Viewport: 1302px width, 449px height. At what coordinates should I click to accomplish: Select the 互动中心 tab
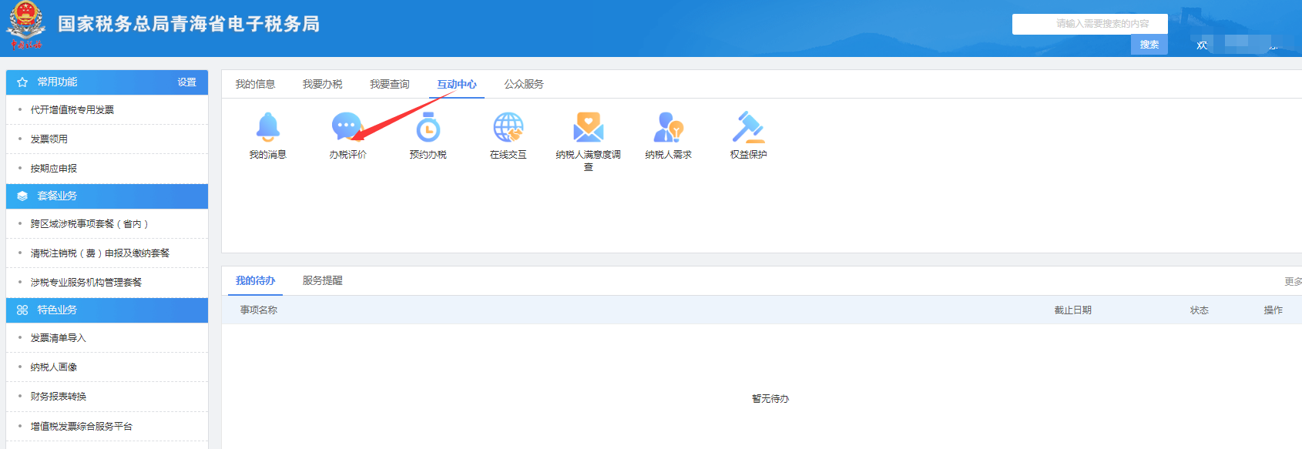[x=457, y=84]
